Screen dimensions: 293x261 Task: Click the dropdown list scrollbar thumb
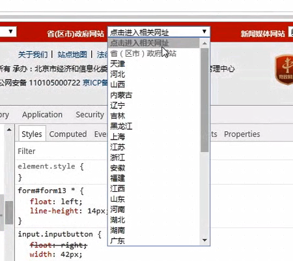pos(204,100)
